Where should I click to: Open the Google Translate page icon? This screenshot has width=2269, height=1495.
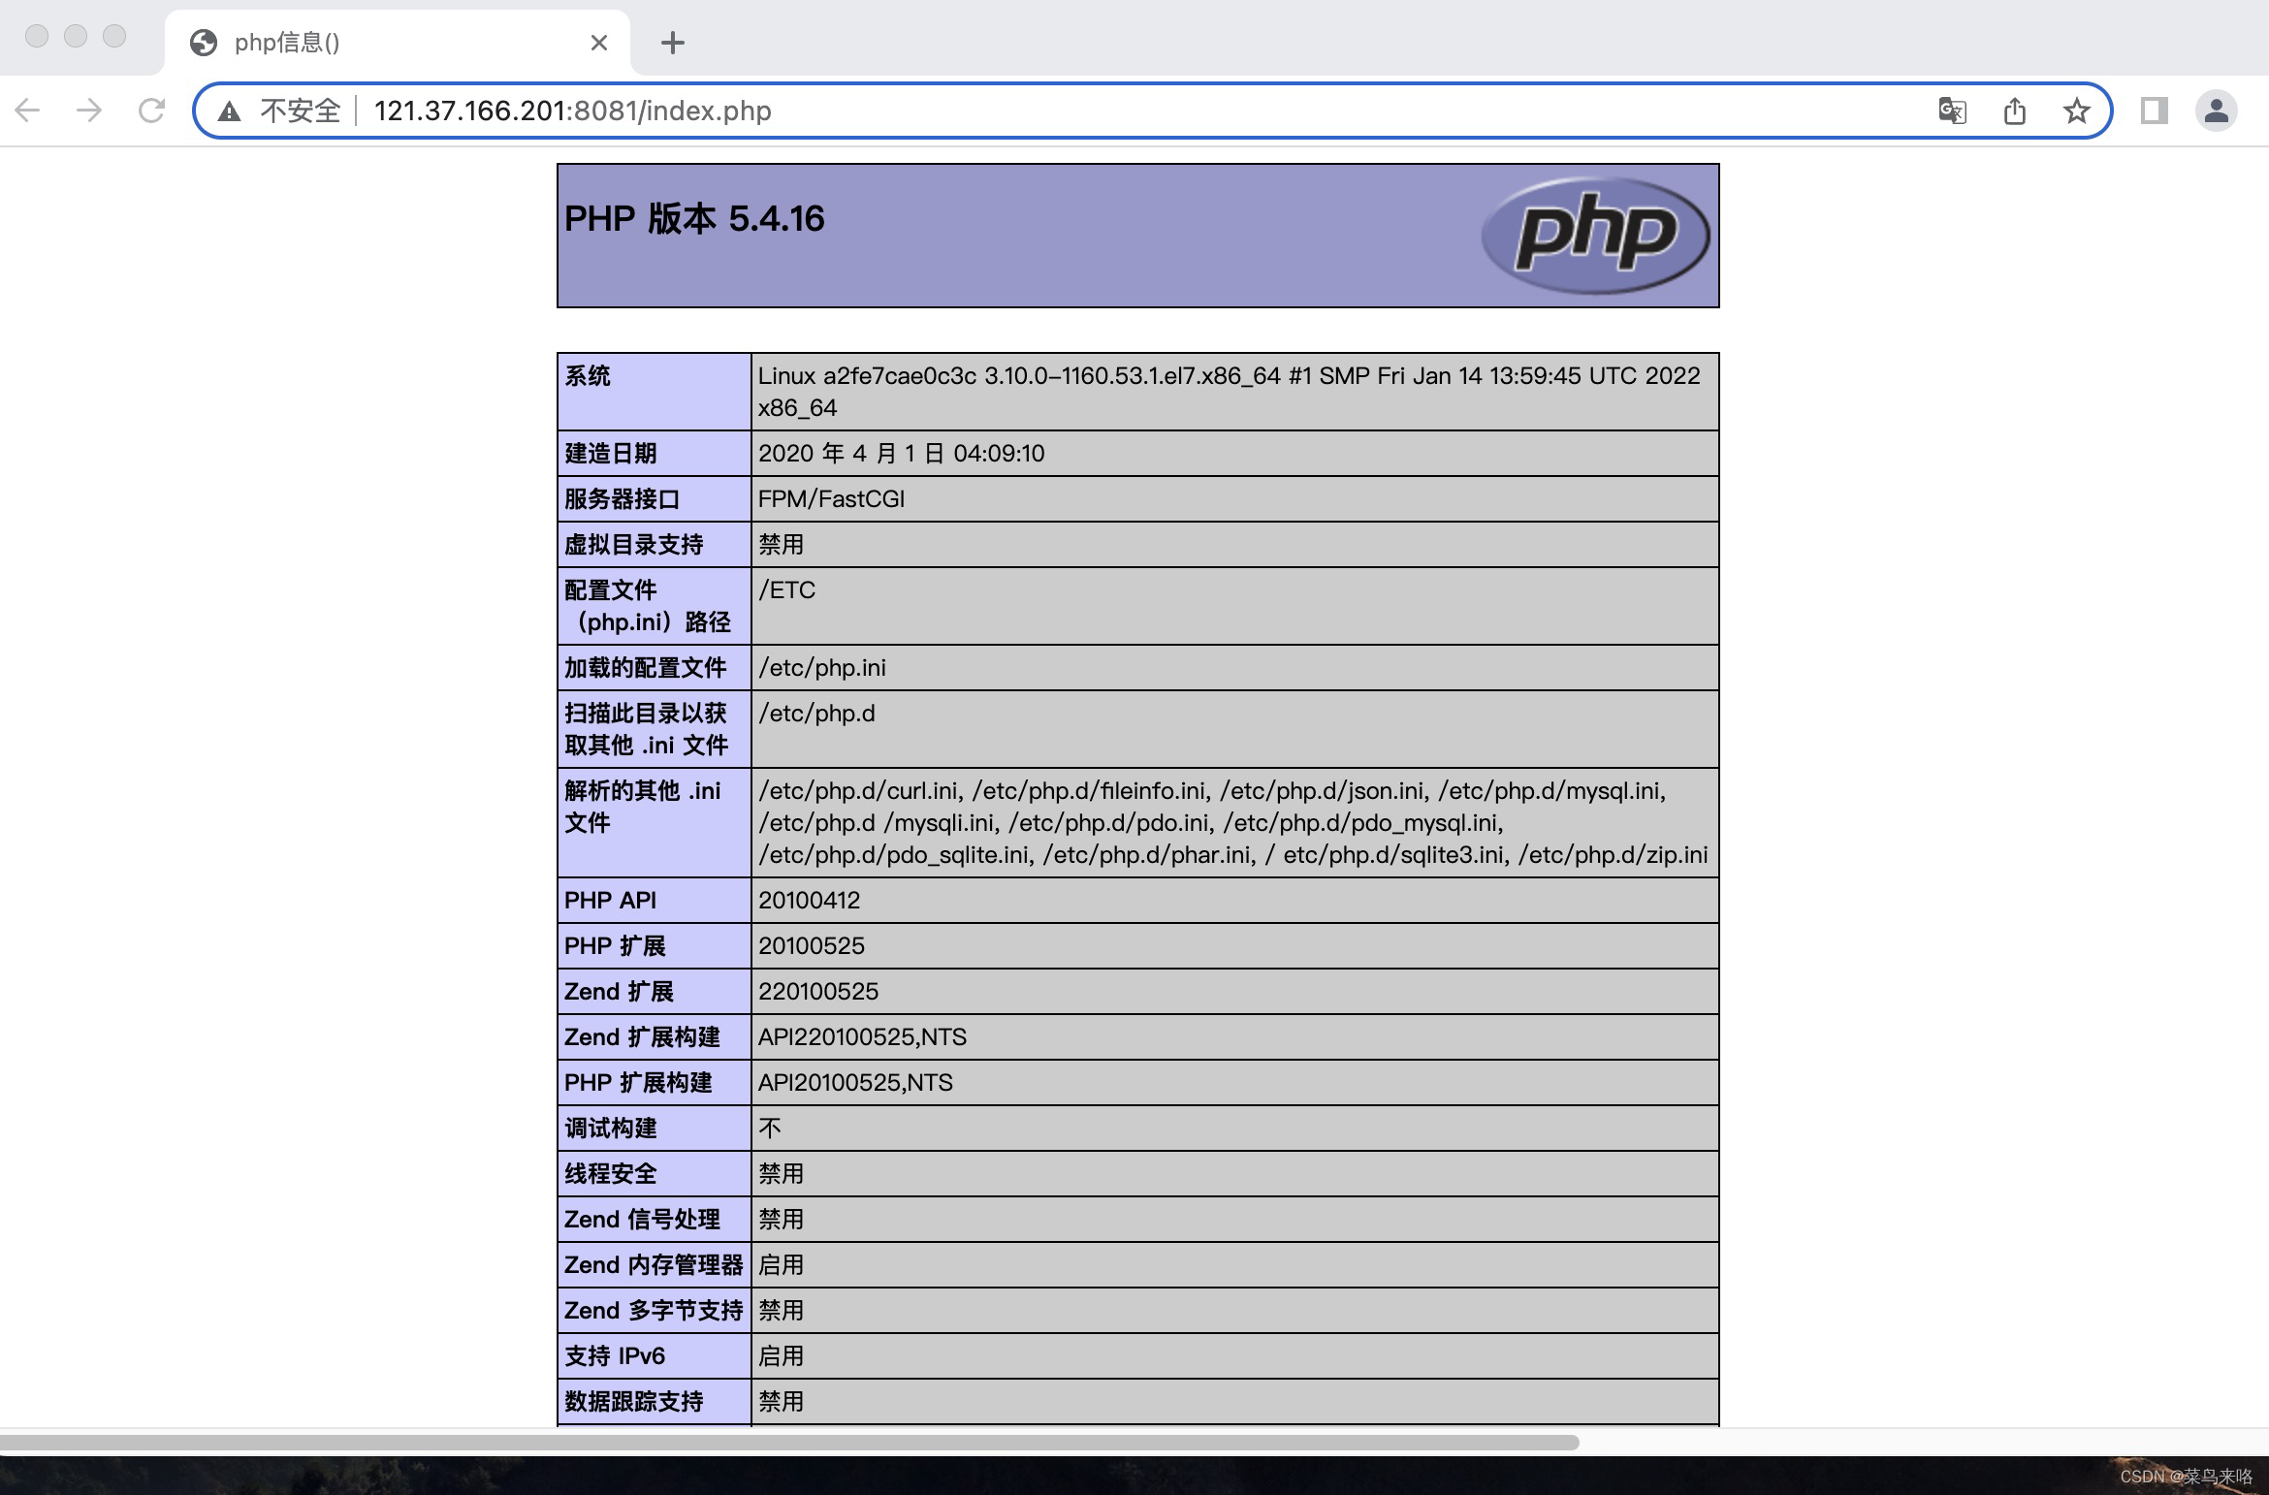(x=1952, y=111)
